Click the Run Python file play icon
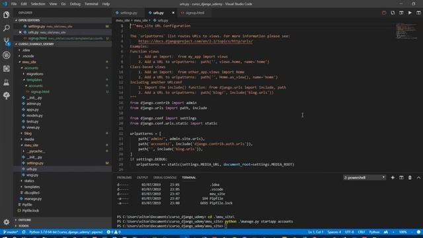 pyautogui.click(x=410, y=13)
